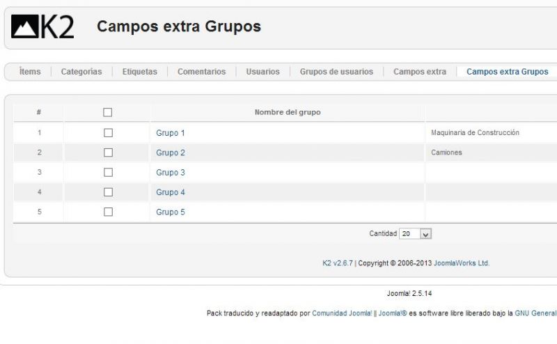Toggle the select-all checkbox in table header
Viewport: 557px width, 344px height.
(108, 112)
